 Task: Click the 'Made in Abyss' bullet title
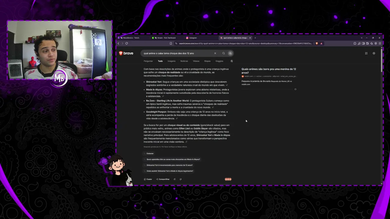pyautogui.click(x=154, y=90)
